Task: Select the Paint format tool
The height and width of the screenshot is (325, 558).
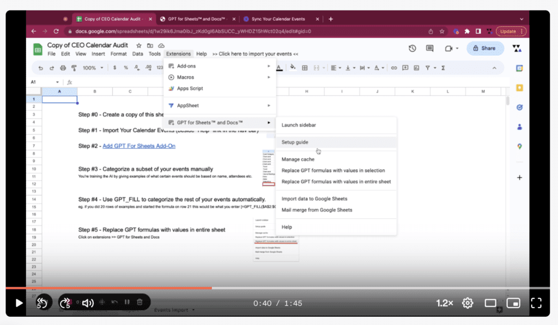Action: point(74,68)
